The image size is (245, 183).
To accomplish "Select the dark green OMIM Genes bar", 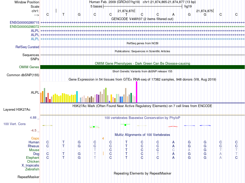I will [x=142, y=67].
